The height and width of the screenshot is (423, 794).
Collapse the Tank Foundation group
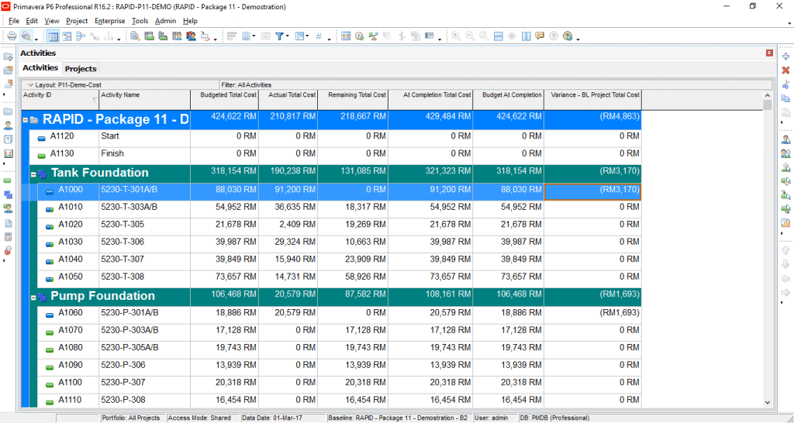(x=33, y=174)
